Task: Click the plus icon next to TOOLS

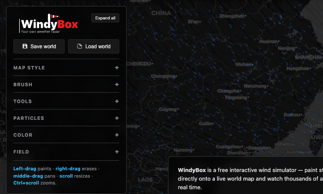Action: 117,101
